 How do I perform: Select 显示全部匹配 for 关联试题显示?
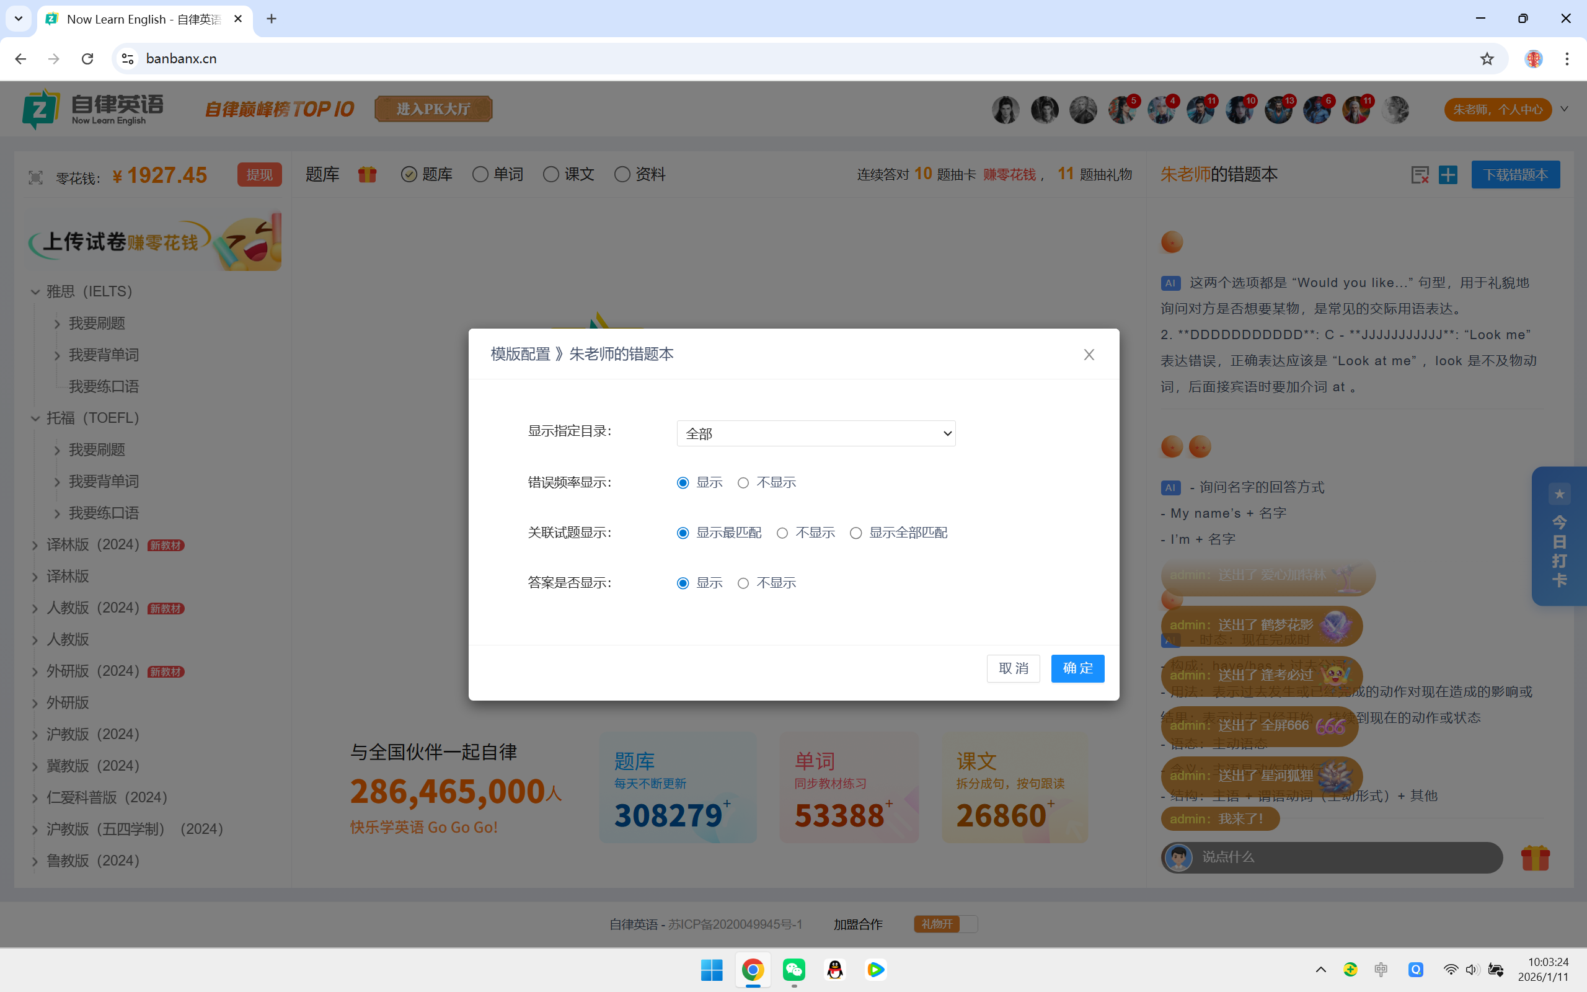coord(855,533)
